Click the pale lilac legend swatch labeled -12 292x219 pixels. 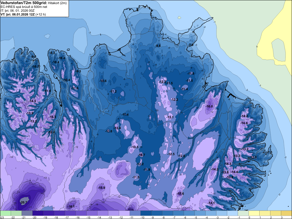(x=124, y=213)
